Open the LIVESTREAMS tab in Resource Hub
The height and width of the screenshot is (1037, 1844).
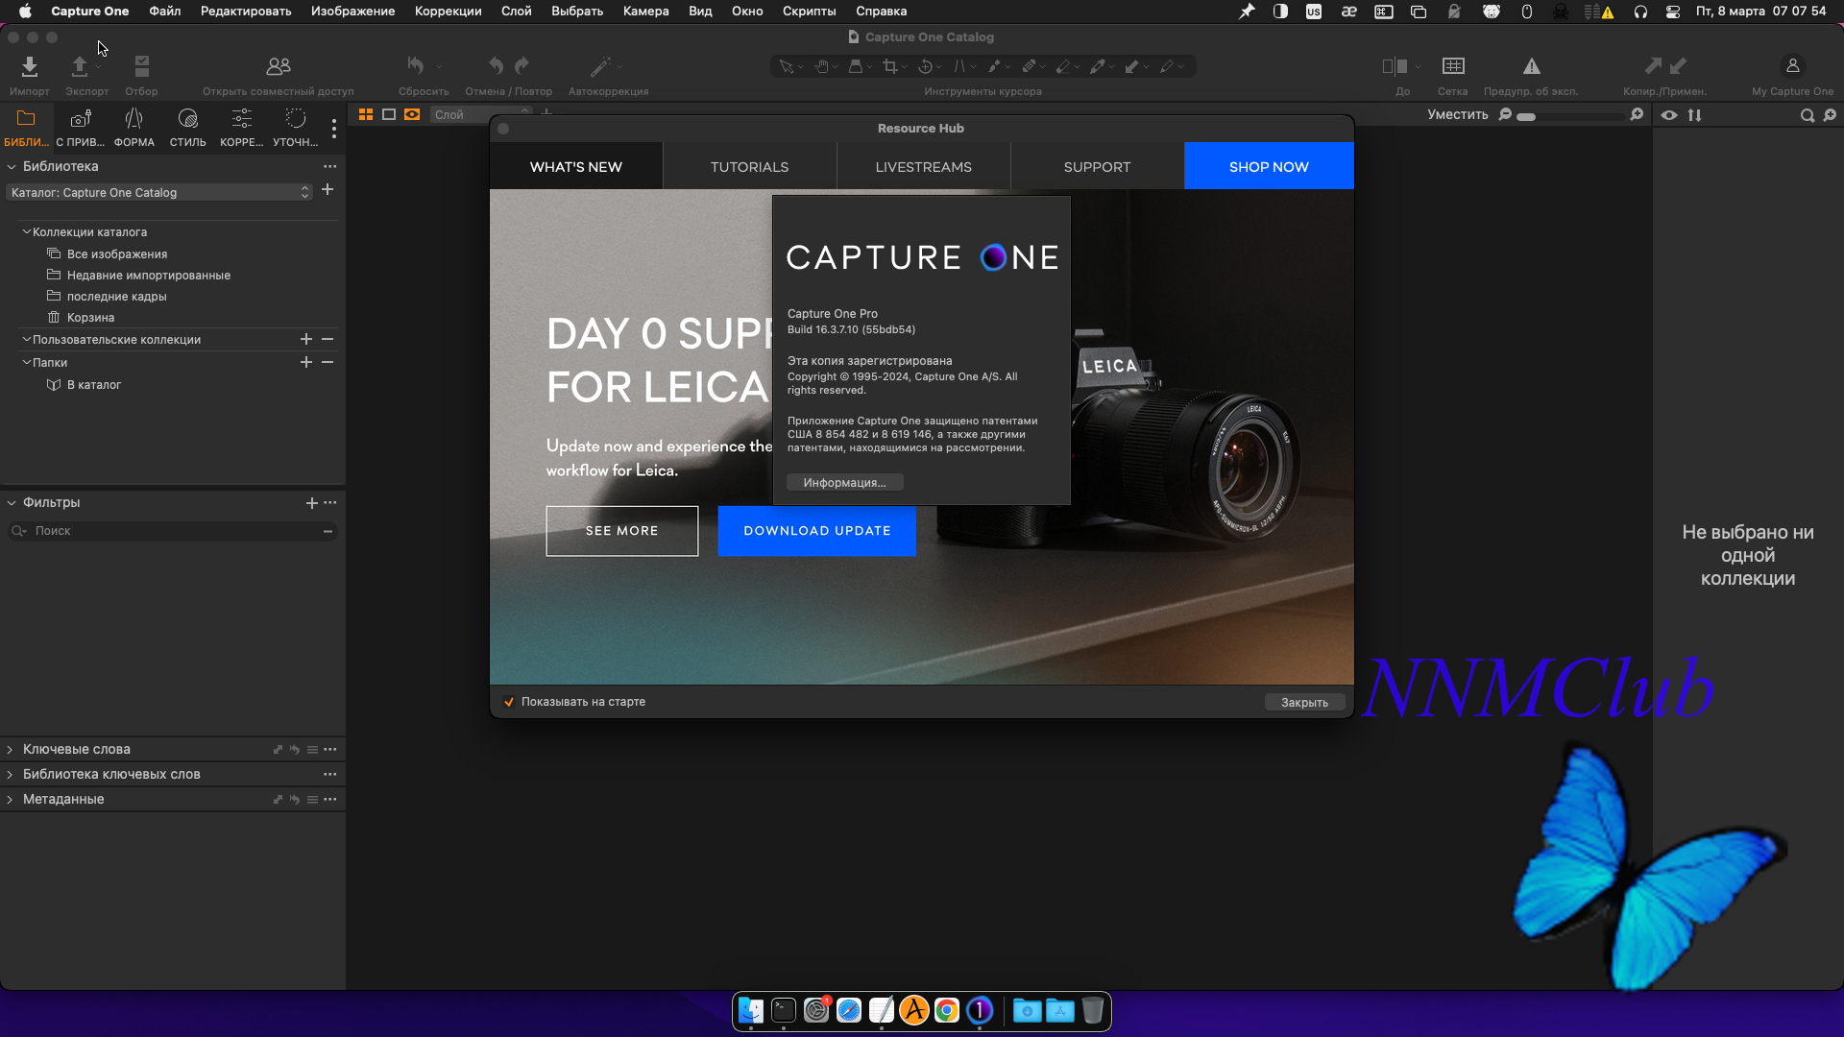coord(924,166)
